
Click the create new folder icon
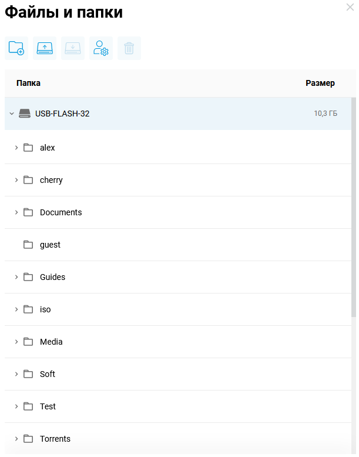[x=16, y=48]
